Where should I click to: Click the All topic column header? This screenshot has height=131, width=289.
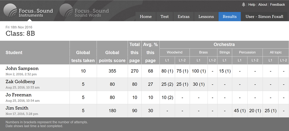pyautogui.click(x=276, y=52)
